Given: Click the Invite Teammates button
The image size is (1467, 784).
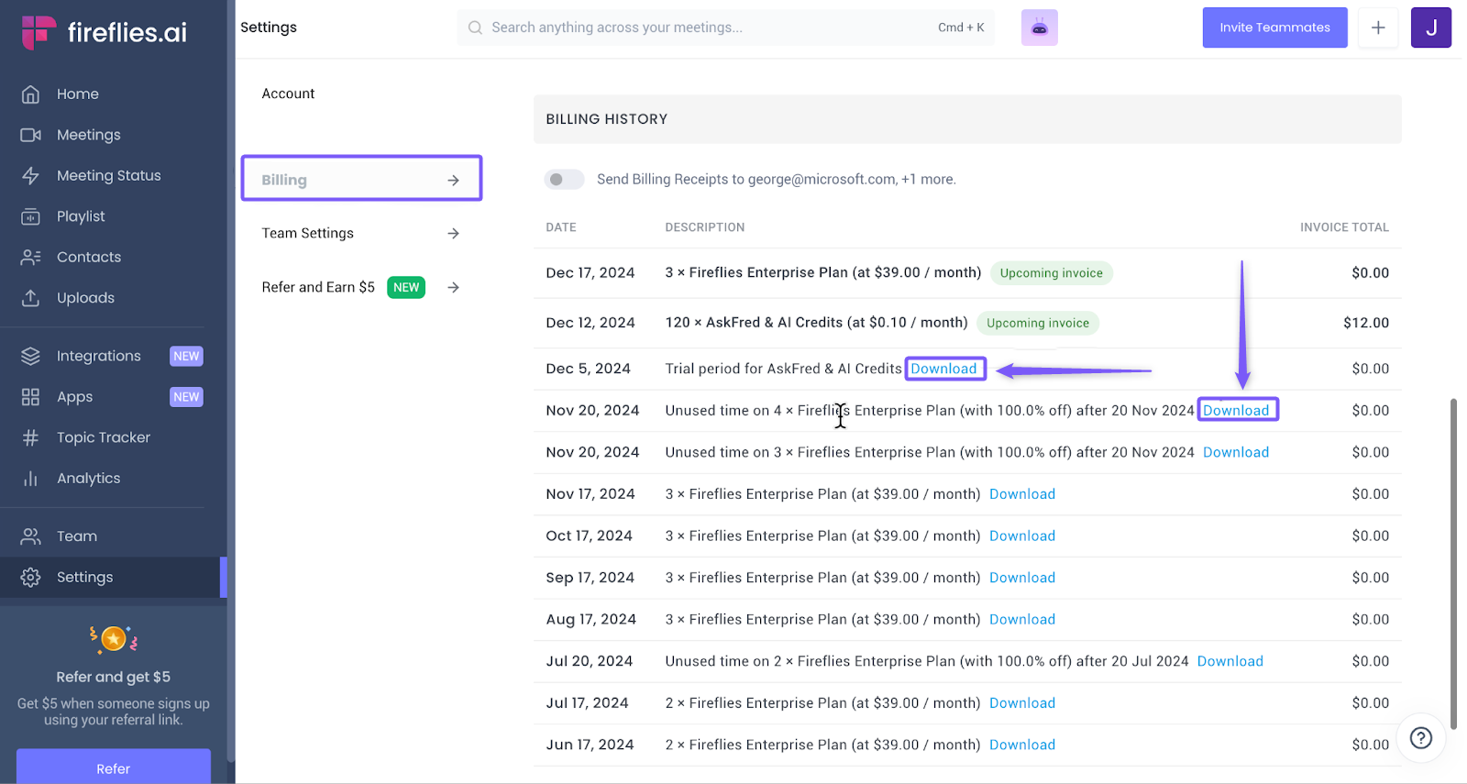Looking at the screenshot, I should 1274,28.
